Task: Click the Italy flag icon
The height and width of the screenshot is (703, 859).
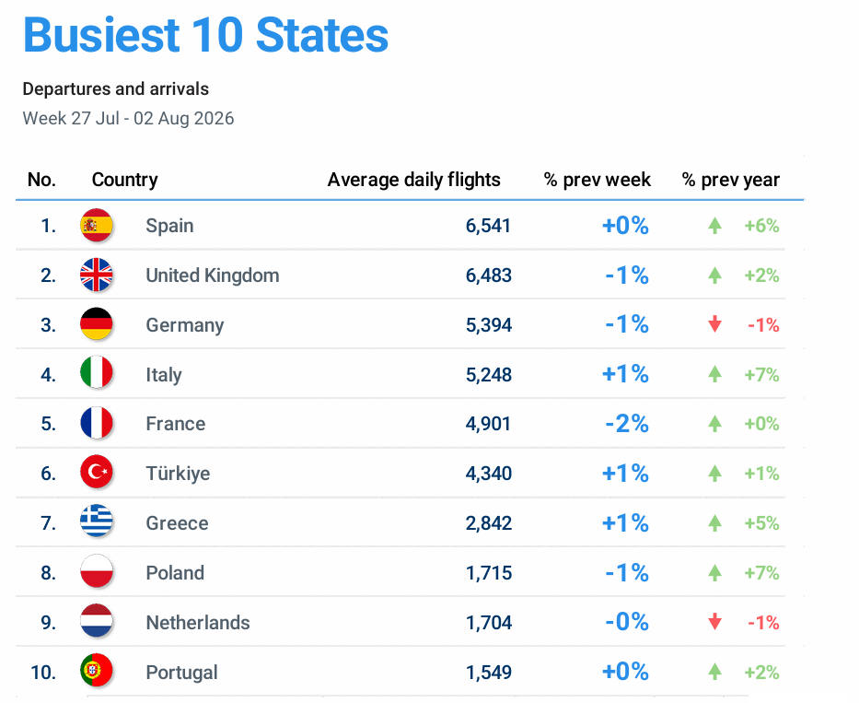Action: tap(97, 372)
